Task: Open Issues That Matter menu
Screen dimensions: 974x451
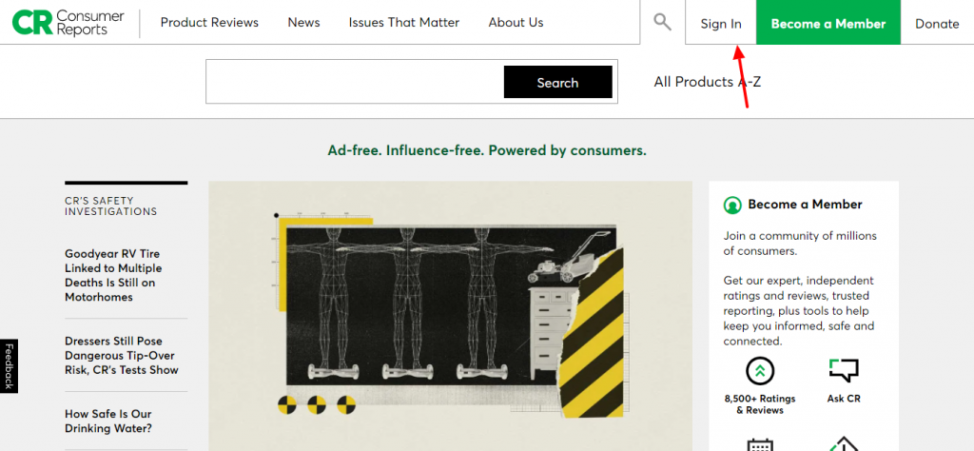Action: pyautogui.click(x=403, y=23)
